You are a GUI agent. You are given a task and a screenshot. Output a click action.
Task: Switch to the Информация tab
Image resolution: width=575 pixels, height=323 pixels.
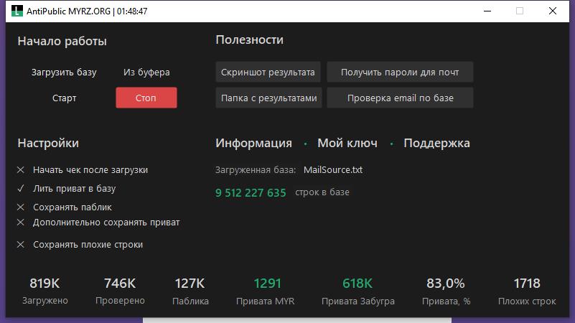click(x=254, y=143)
